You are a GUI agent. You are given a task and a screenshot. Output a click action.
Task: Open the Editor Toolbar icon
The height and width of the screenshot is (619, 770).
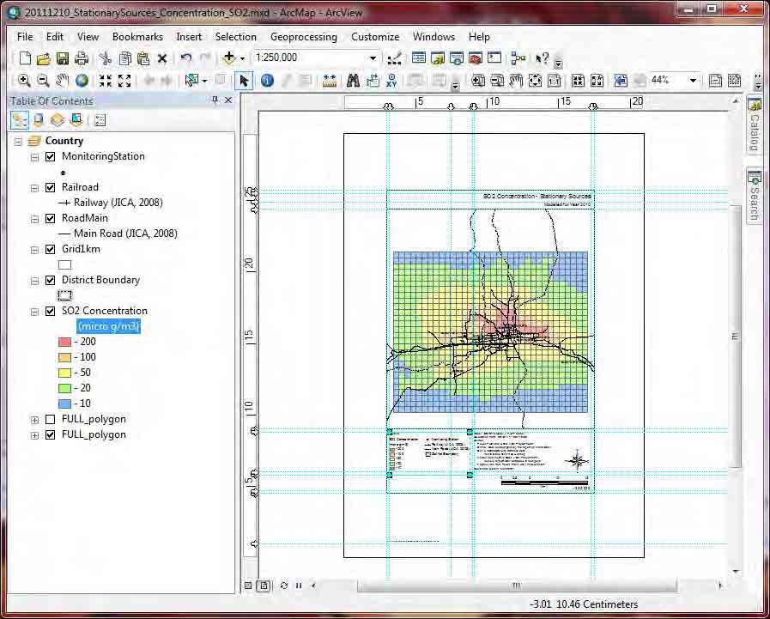click(393, 58)
